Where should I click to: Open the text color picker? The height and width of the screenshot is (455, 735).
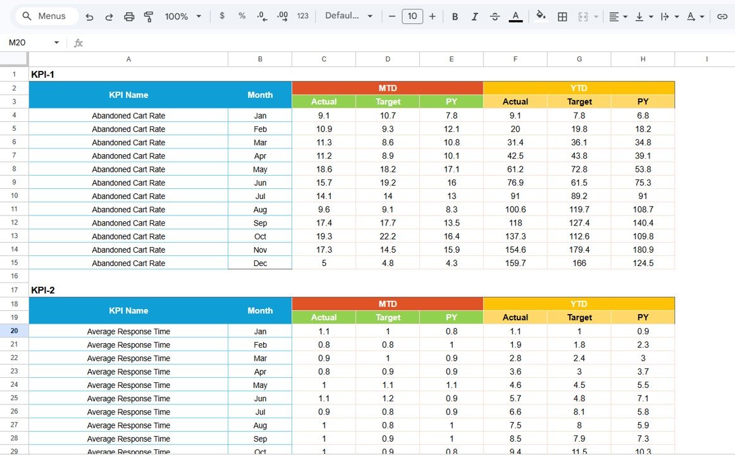coord(516,16)
